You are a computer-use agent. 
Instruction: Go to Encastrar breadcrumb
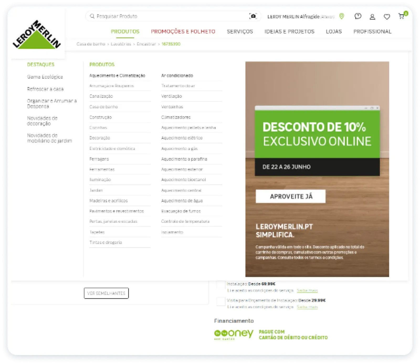click(146, 44)
